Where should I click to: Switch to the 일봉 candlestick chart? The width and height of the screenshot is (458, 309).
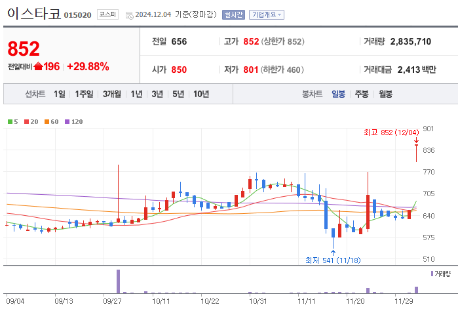[x=339, y=94]
